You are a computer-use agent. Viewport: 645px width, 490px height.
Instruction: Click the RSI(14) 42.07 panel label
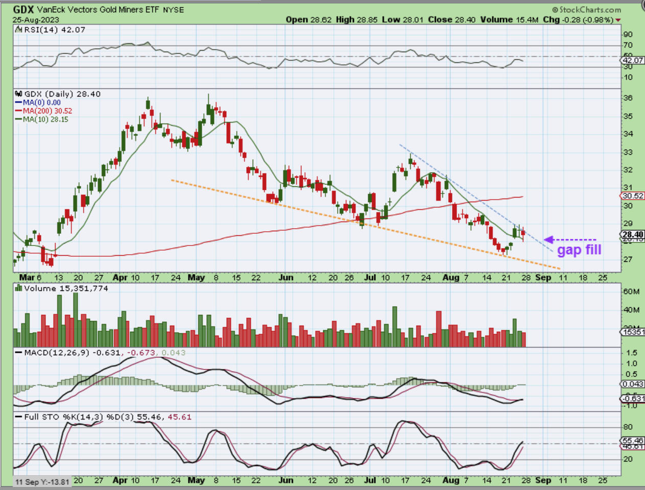pyautogui.click(x=55, y=30)
